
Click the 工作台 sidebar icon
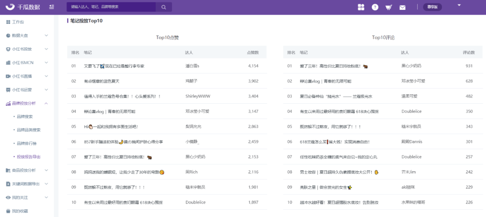(9, 22)
